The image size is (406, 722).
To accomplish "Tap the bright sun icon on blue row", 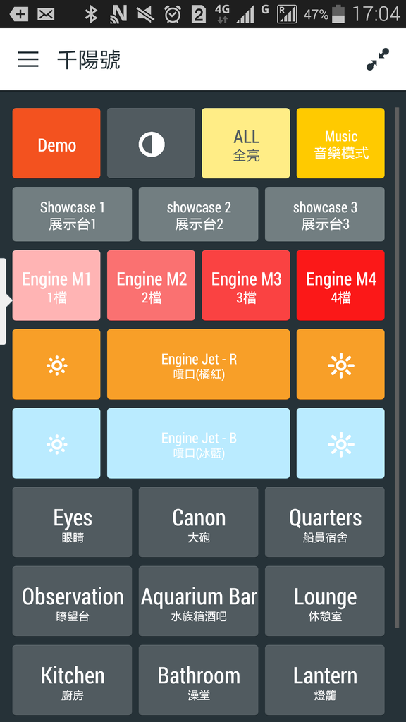I will pyautogui.click(x=340, y=443).
